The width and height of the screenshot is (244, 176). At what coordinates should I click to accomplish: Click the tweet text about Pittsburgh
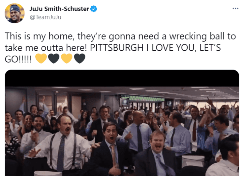coord(120,47)
